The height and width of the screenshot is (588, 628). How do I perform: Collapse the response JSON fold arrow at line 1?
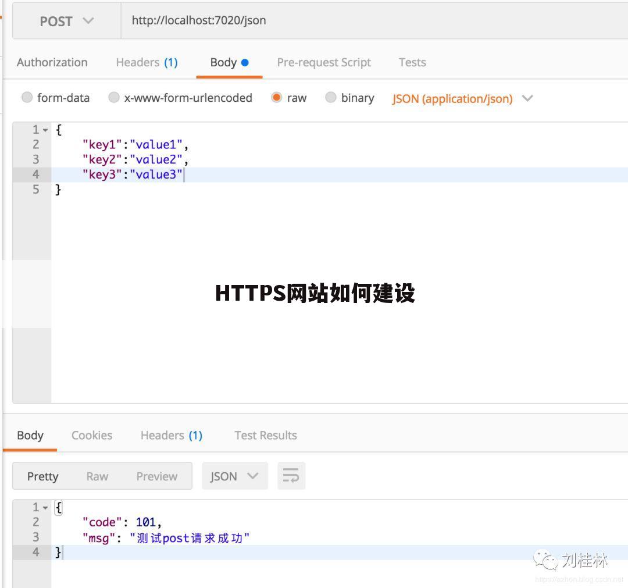click(x=45, y=508)
